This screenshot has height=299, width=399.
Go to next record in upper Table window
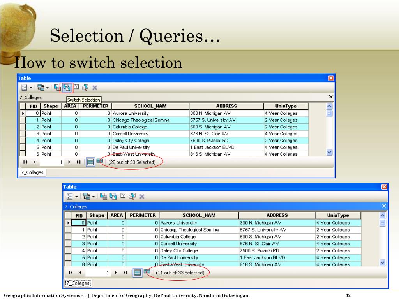(69, 162)
